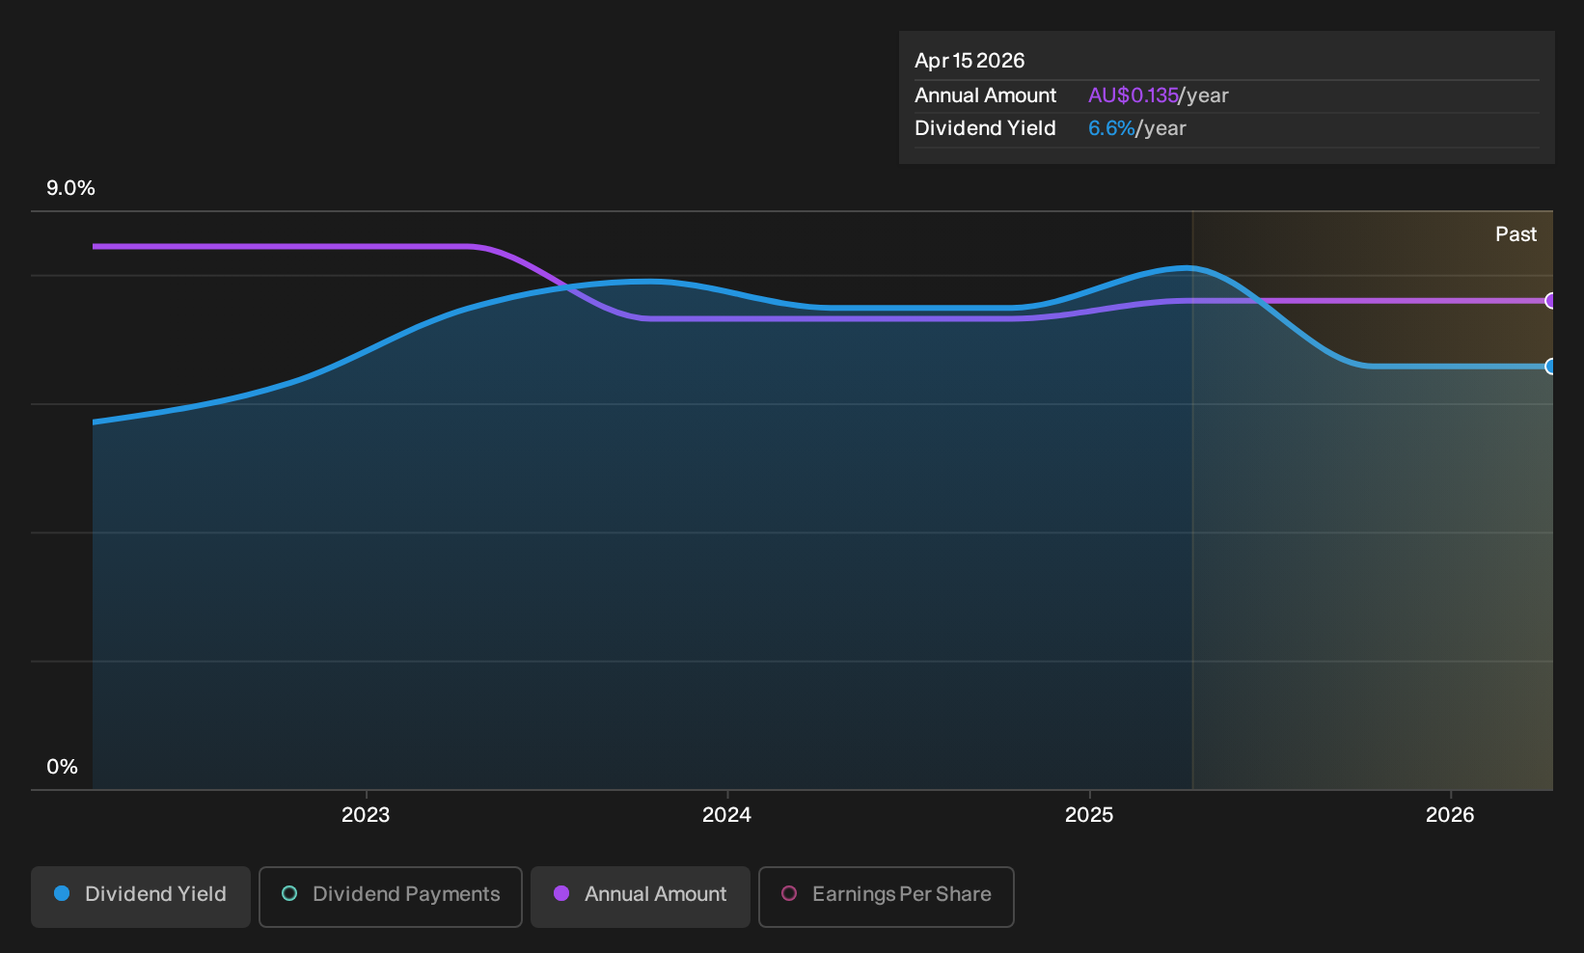Click the 2026 x-axis label
The image size is (1584, 953).
click(x=1450, y=815)
